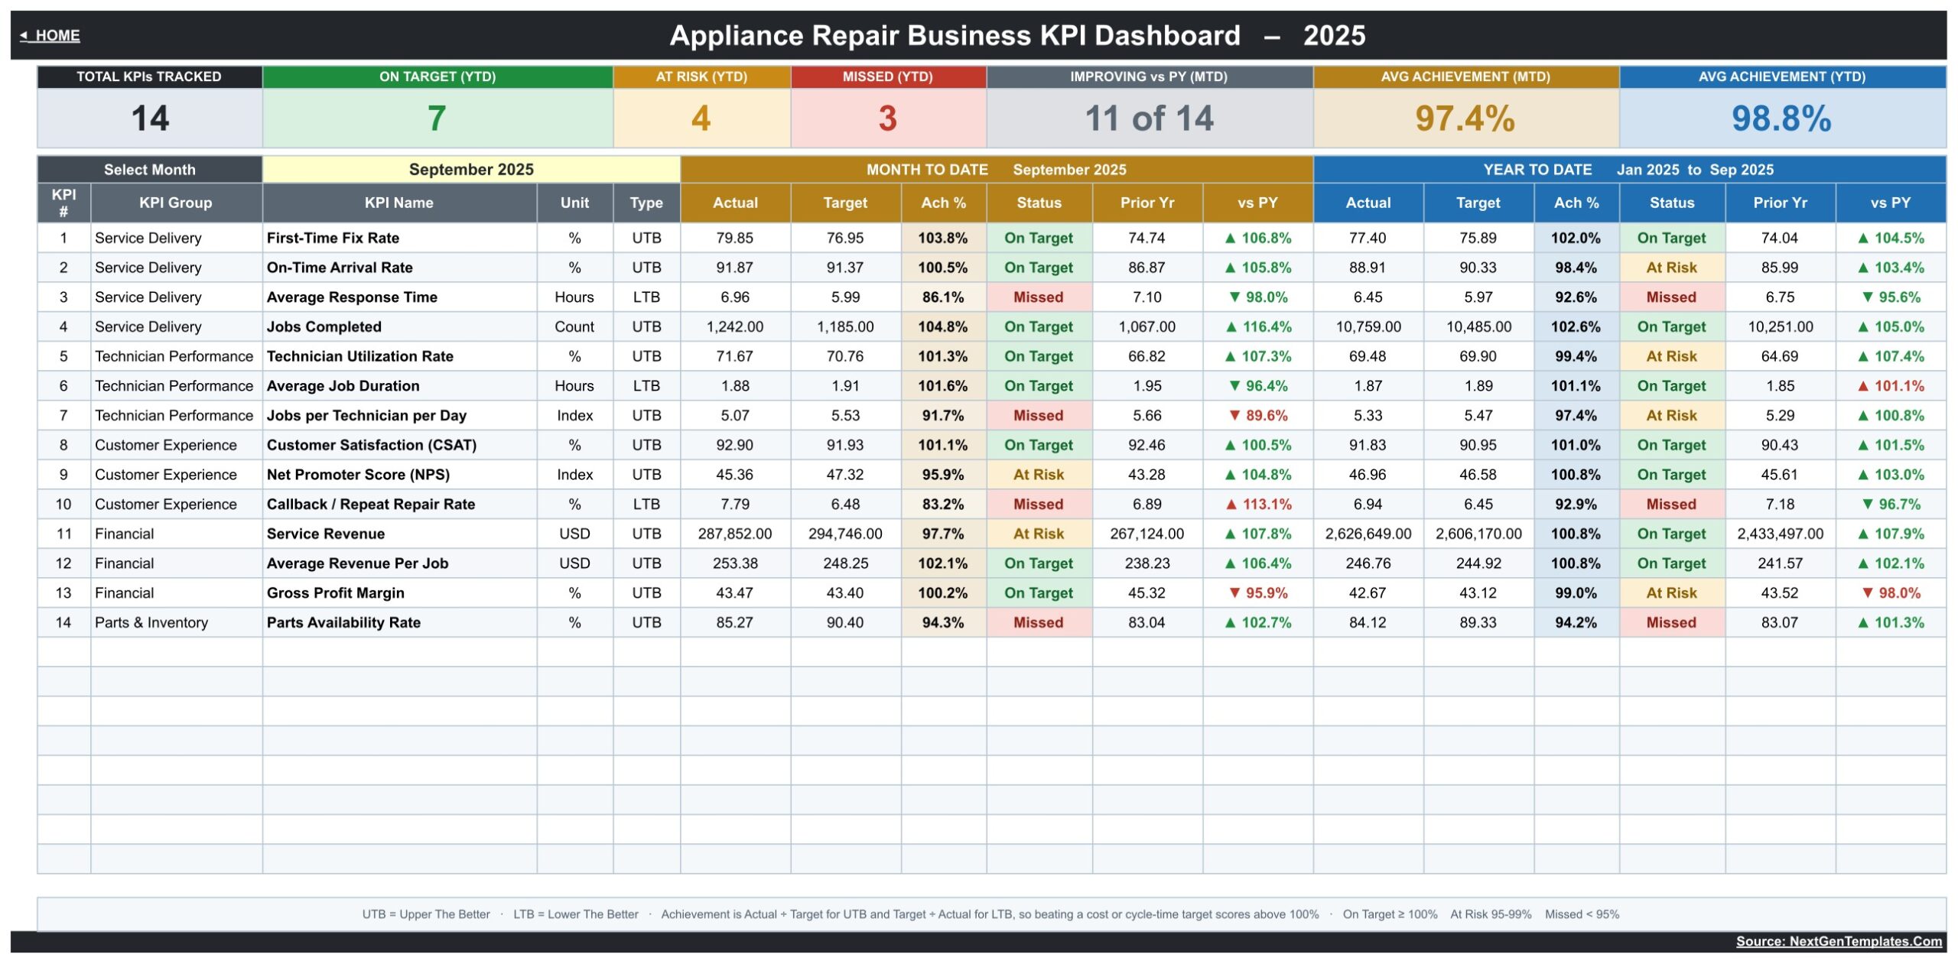Select the Net Promoter Score (NPS) cell
Image resolution: width=1958 pixels, height=964 pixels.
(x=399, y=475)
